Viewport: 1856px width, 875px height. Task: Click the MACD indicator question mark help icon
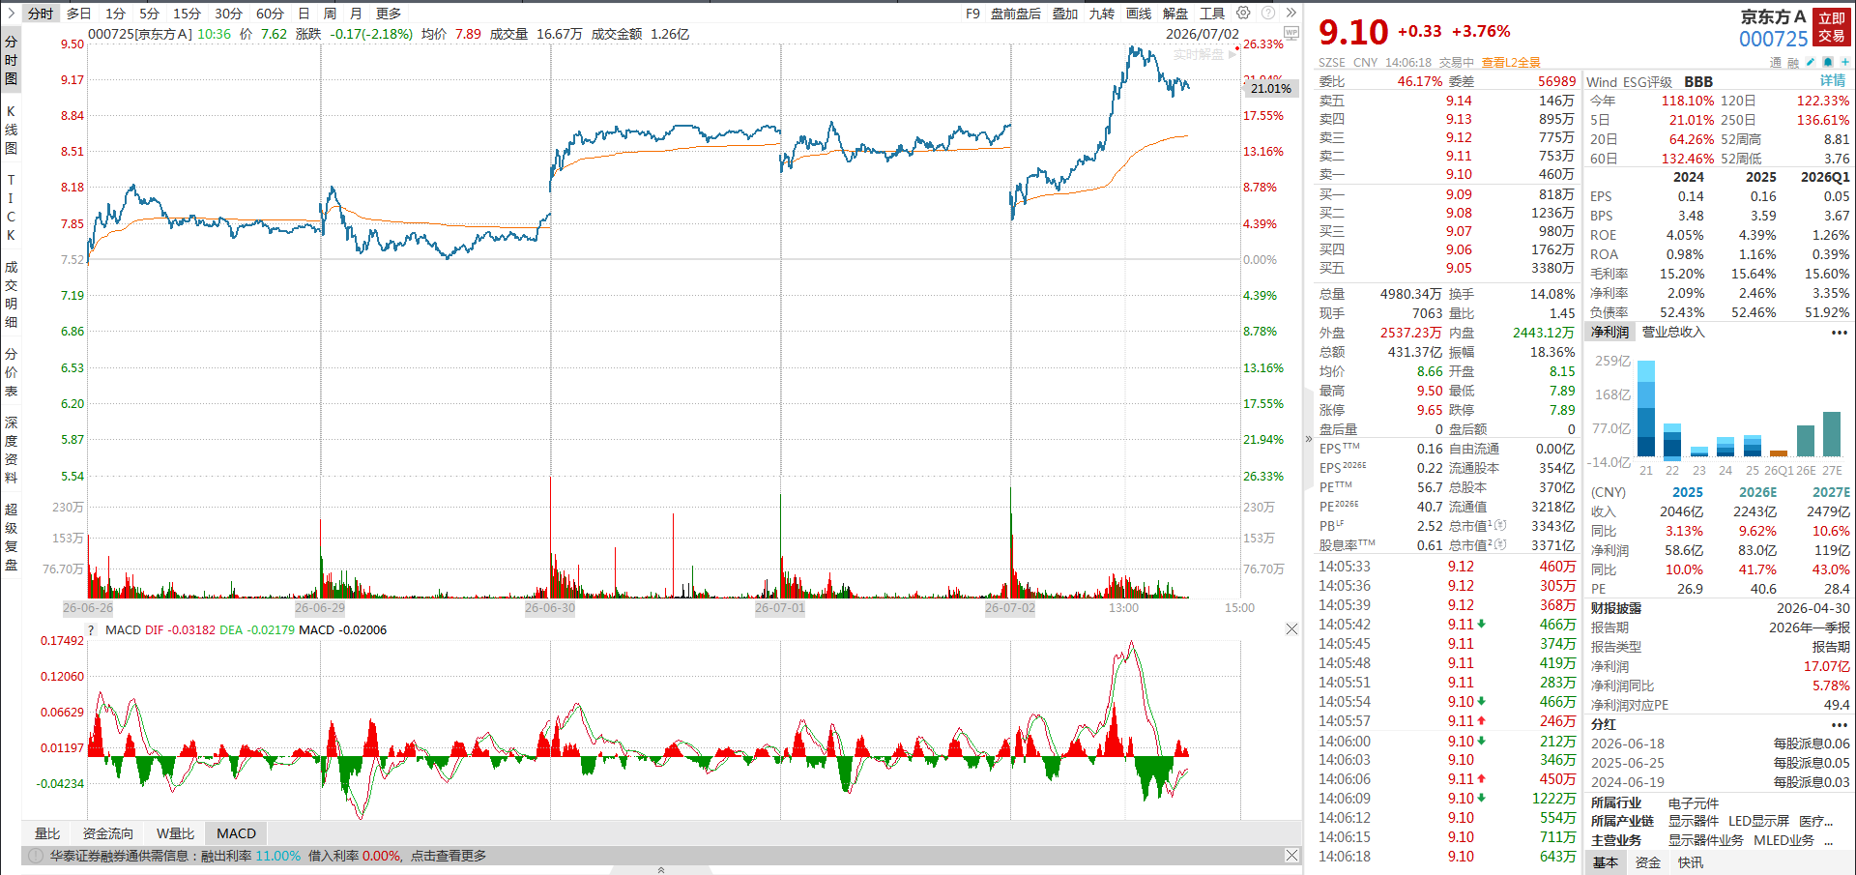91,630
